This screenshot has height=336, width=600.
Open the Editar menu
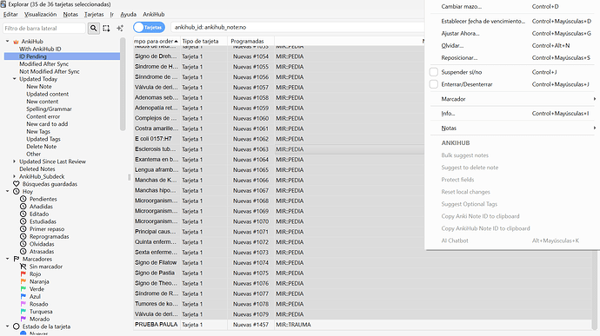(10, 14)
